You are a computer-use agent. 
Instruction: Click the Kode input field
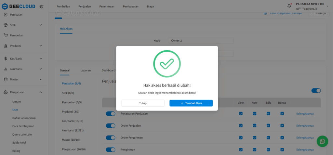(x=201, y=41)
